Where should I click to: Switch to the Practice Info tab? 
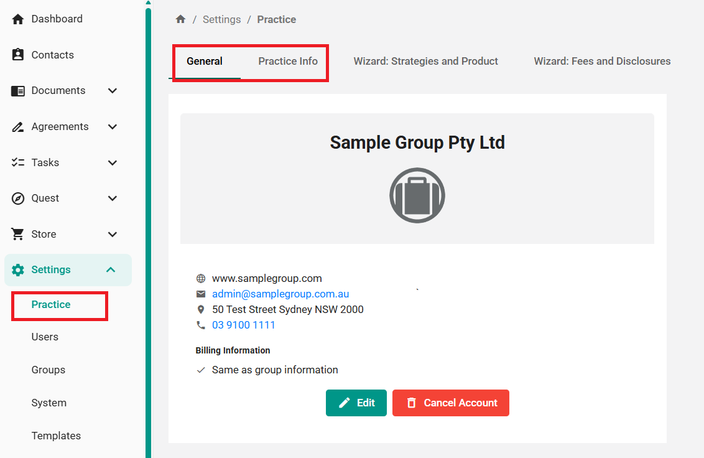pos(288,62)
